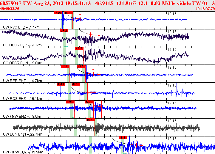The height and width of the screenshot is (154, 215).
Task: Click the 19:16 time tick on OBSR BHZ trace
Action: click(x=172, y=32)
